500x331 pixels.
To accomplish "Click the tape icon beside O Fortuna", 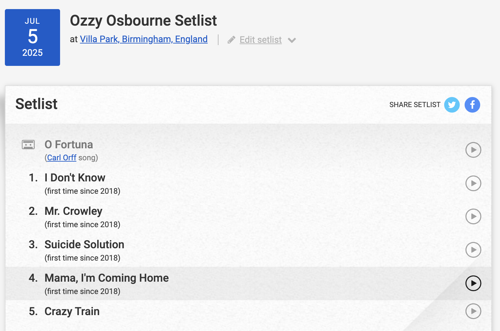I will [x=28, y=144].
